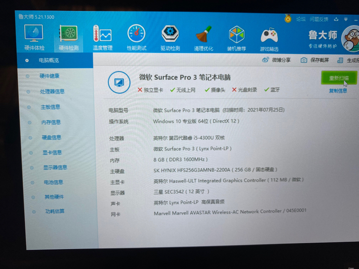This screenshot has height=269, width=359.
Task: Click the 生成报表 report icon
Action: [x=340, y=61]
